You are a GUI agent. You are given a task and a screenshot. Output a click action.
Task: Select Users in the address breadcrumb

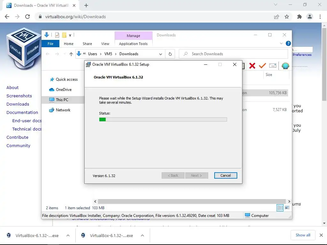[93, 54]
